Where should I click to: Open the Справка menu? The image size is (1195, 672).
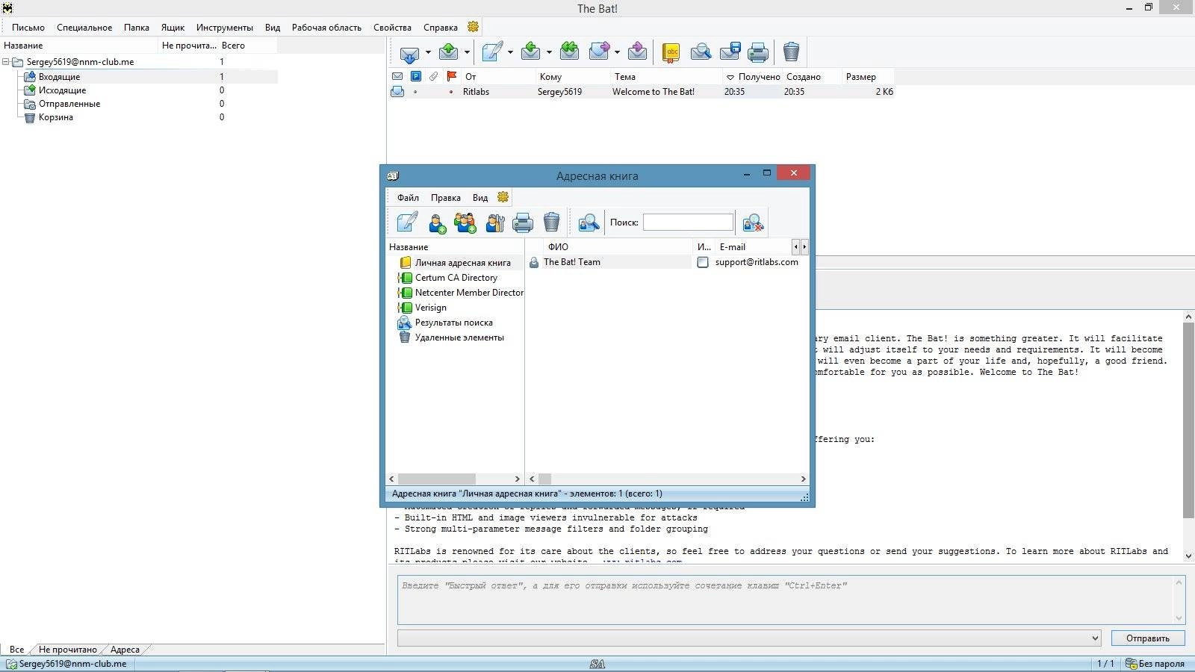click(441, 28)
